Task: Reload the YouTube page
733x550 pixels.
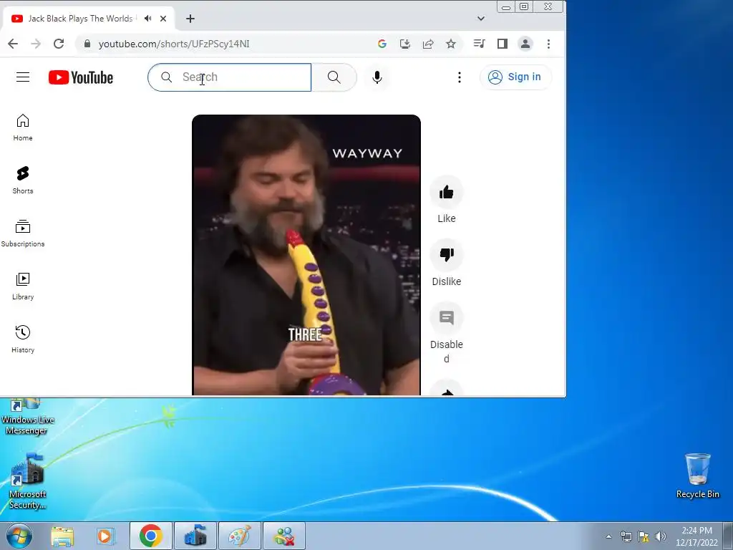Action: point(59,44)
